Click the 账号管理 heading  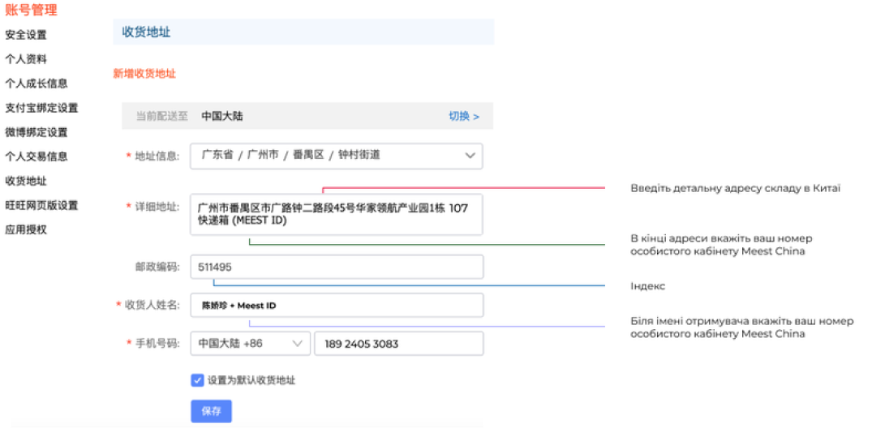pyautogui.click(x=31, y=10)
